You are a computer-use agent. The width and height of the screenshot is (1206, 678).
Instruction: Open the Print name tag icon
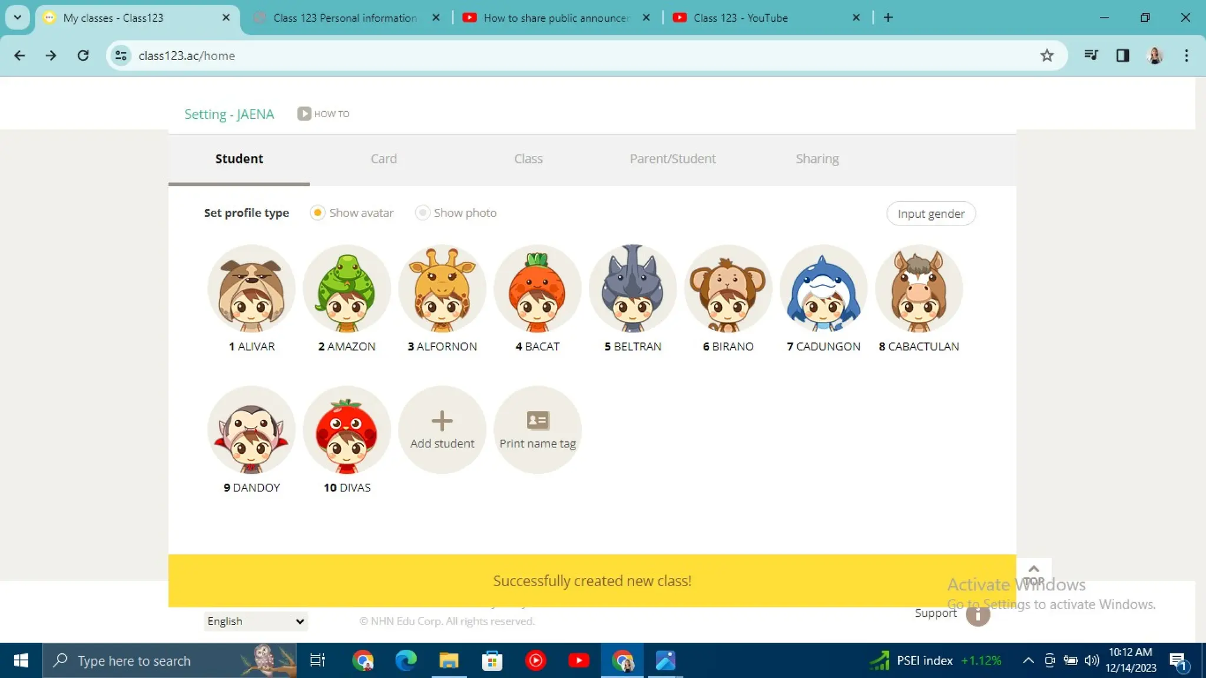click(x=537, y=420)
